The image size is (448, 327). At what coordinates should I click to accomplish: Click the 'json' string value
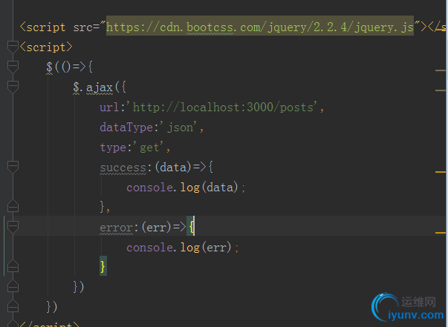coord(181,128)
